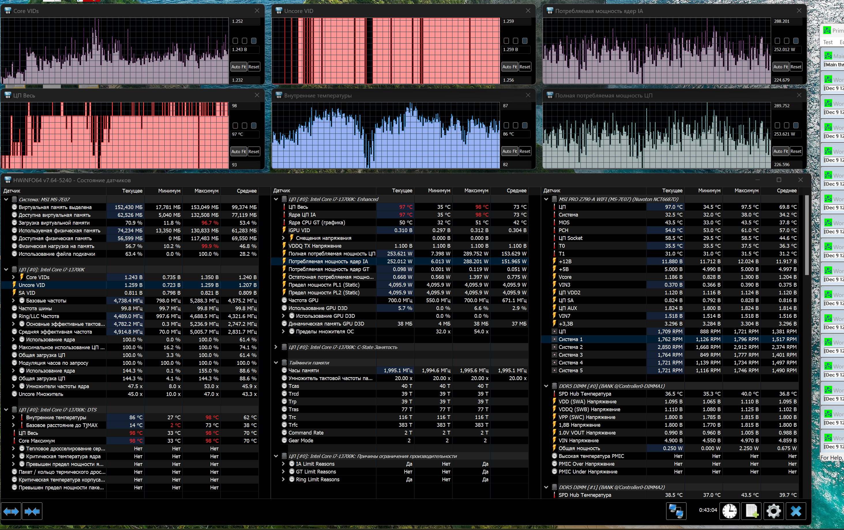Click the clock reset-timer icon
Screen dimensions: 844x530
730,511
